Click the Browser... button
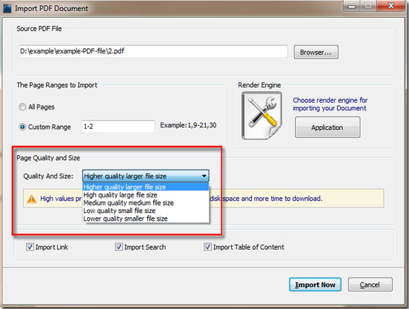 316,52
